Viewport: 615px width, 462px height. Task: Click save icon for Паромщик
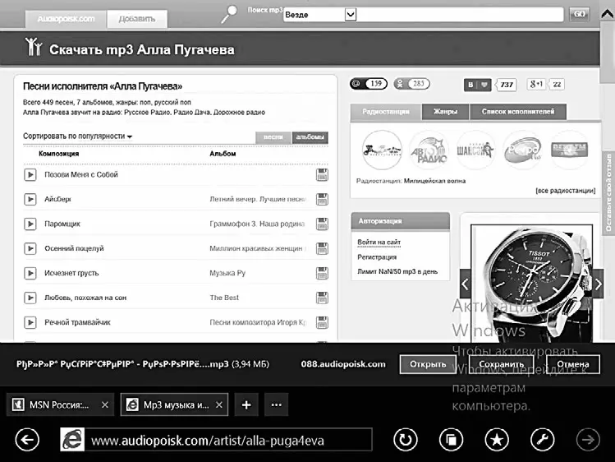pos(322,224)
